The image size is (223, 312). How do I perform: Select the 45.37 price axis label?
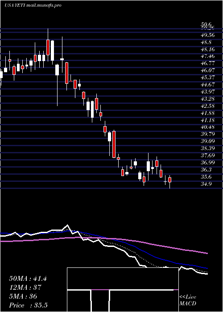(x=208, y=78)
